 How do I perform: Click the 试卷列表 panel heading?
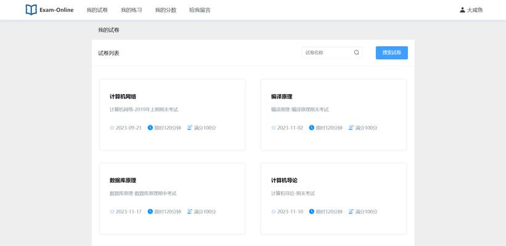click(x=108, y=53)
